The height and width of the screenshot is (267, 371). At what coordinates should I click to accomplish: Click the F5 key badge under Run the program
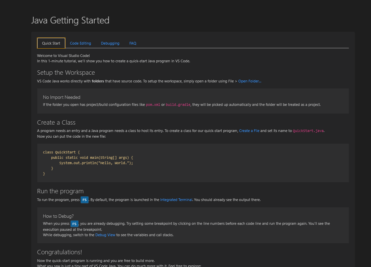click(85, 200)
